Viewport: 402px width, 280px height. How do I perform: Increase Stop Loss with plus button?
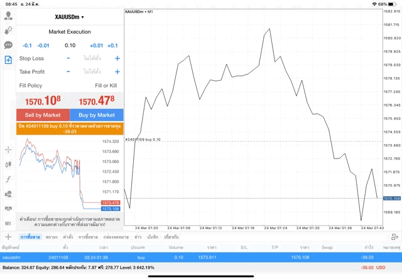click(x=117, y=58)
